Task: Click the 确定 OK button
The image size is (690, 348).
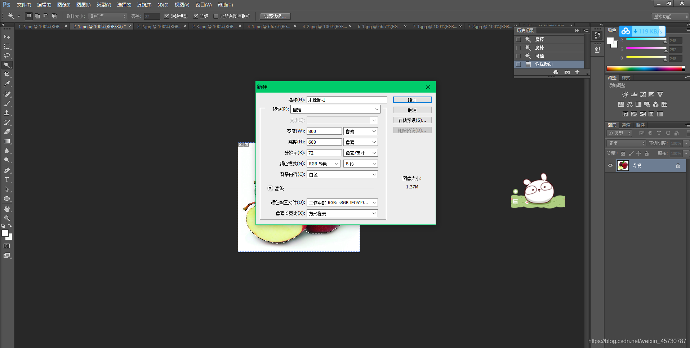Action: [412, 100]
